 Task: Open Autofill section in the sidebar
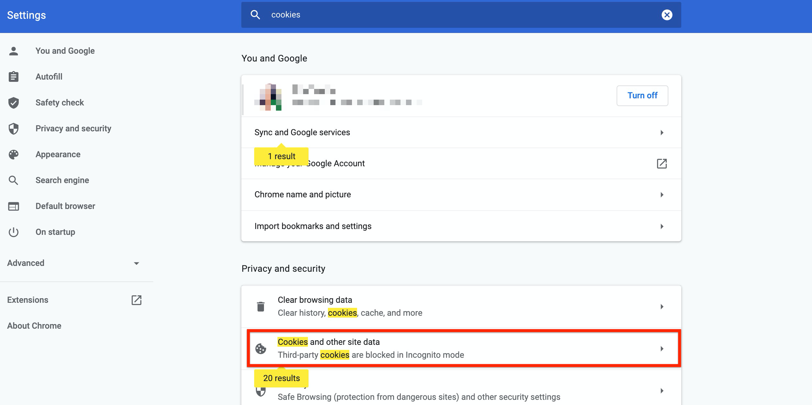49,77
